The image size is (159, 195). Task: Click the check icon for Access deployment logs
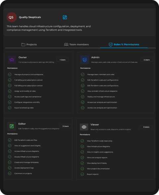tap(10, 168)
